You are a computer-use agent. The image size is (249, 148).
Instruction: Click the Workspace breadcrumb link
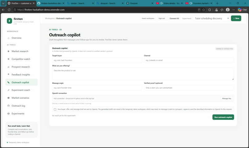pos(50,19)
